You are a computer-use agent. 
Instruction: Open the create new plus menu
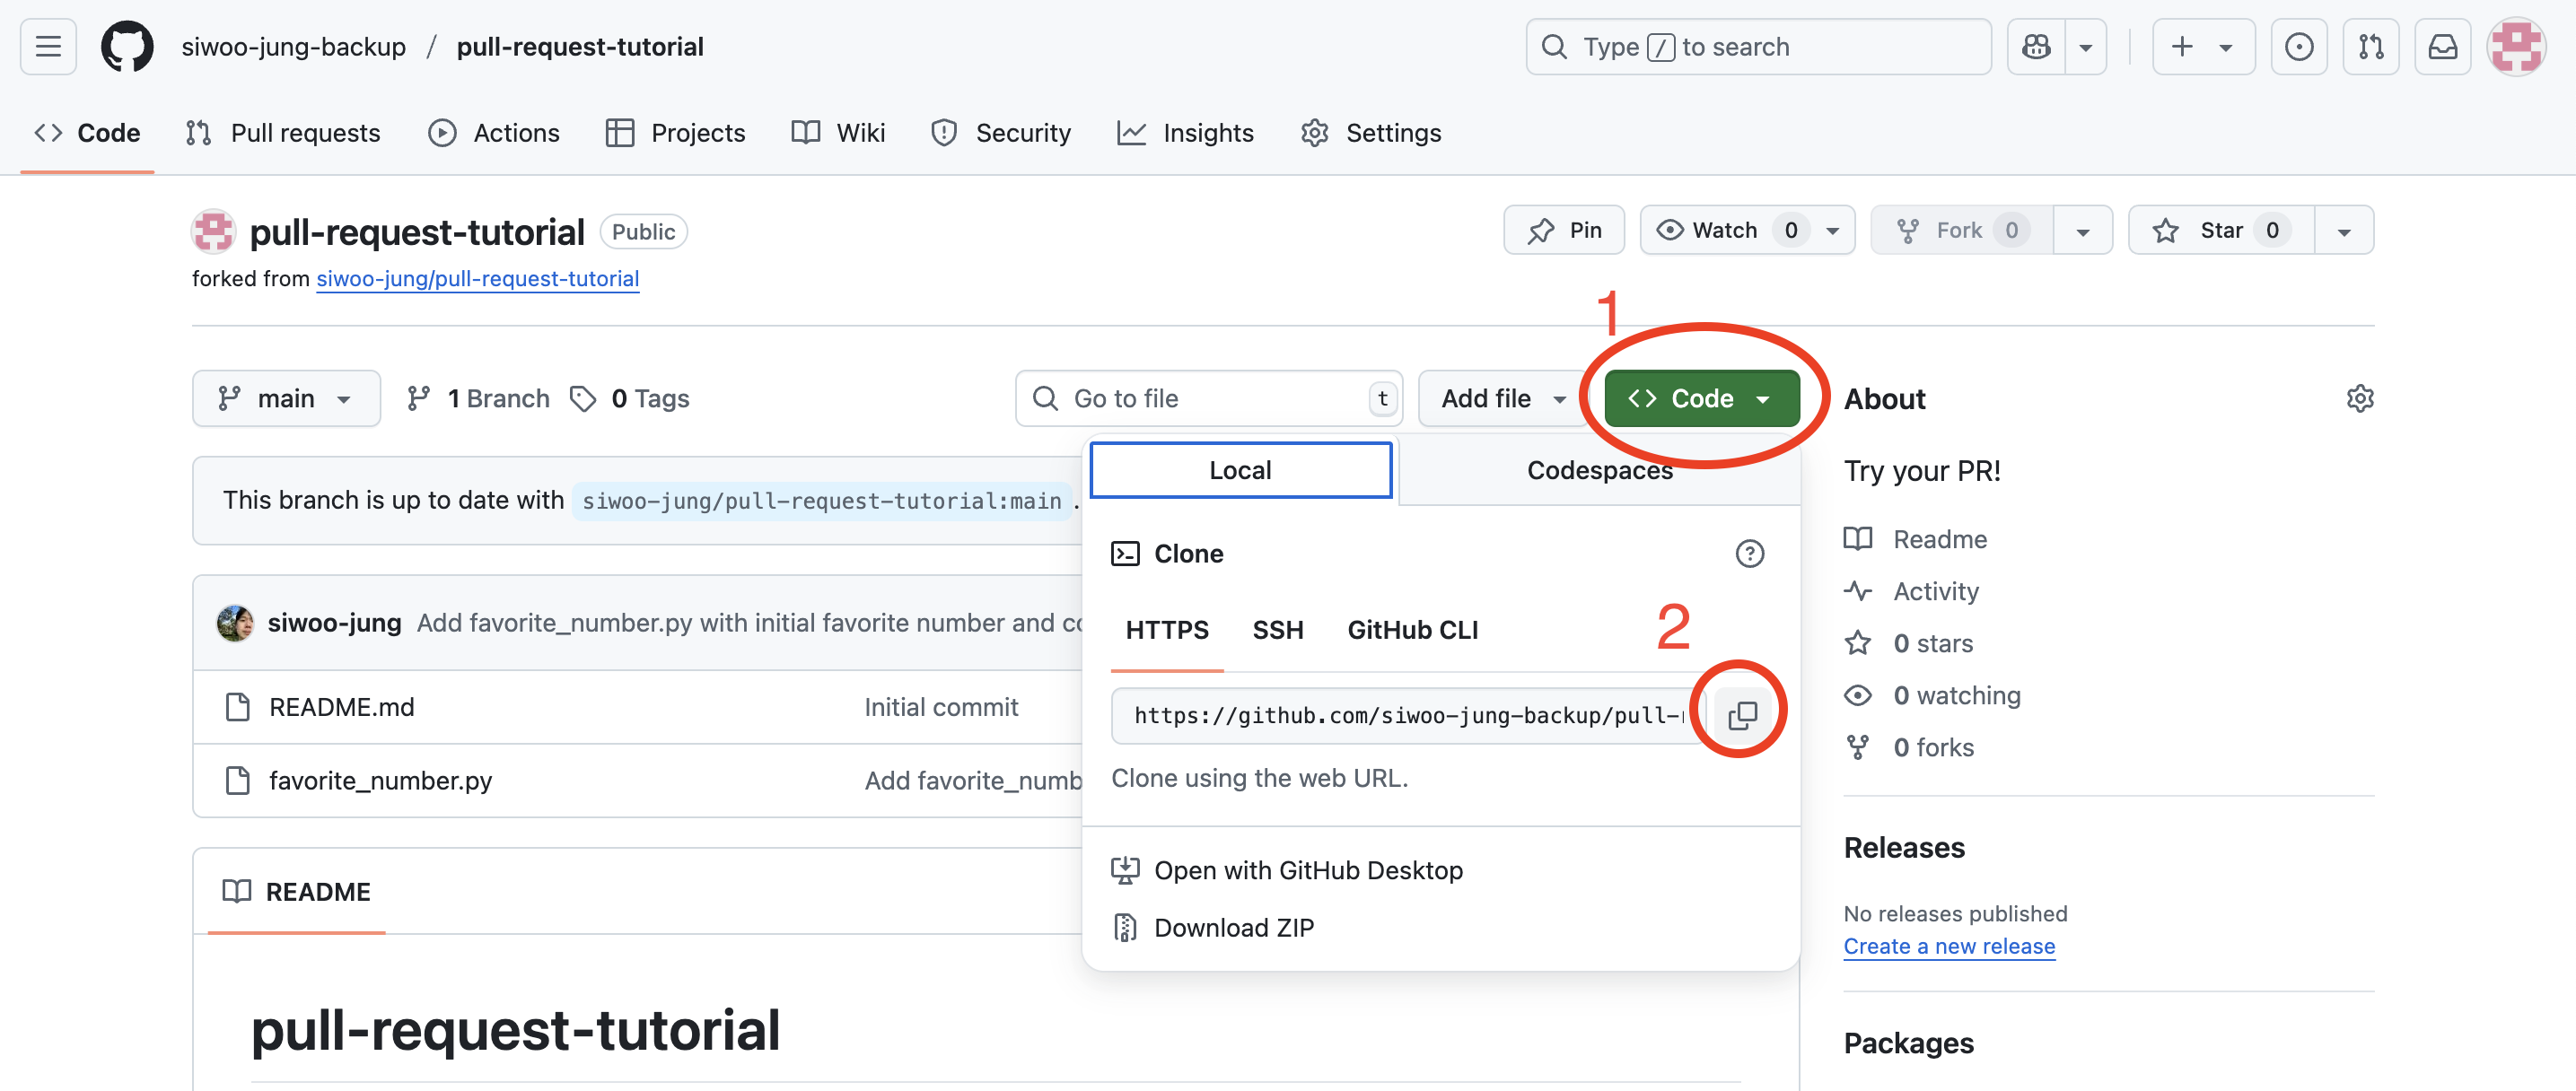[x=2203, y=47]
